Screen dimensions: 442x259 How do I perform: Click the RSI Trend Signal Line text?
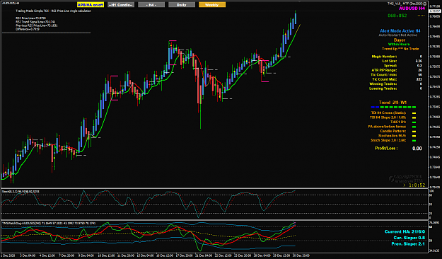[35, 22]
